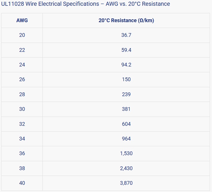Click the AWG 34 cell
This screenshot has width=212, height=192.
22,139
